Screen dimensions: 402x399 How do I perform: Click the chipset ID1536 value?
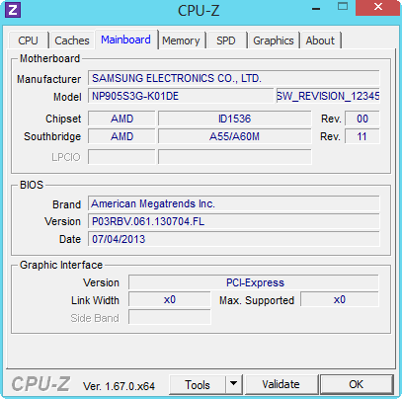(x=234, y=119)
